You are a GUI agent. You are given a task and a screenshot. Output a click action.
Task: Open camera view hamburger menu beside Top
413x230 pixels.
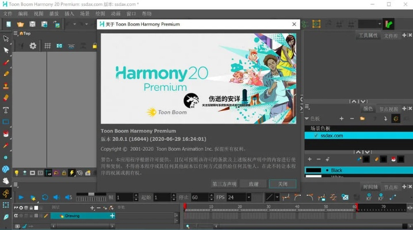click(16, 33)
